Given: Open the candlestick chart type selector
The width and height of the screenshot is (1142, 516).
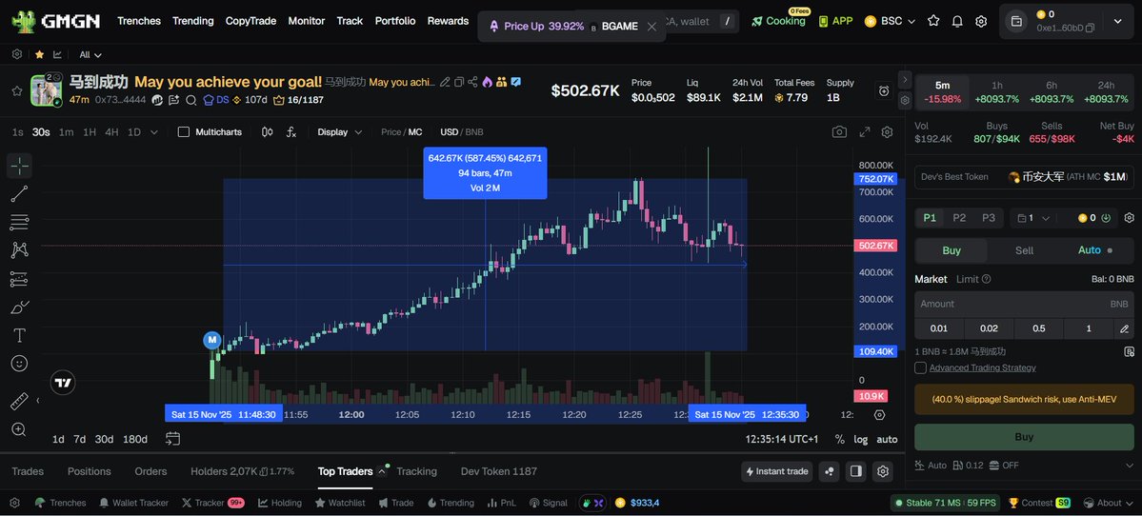Looking at the screenshot, I should click(x=268, y=131).
